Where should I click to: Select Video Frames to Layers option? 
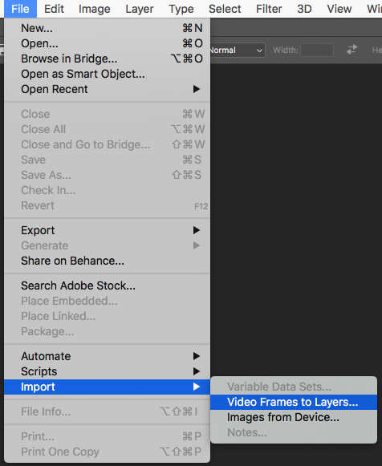click(294, 402)
